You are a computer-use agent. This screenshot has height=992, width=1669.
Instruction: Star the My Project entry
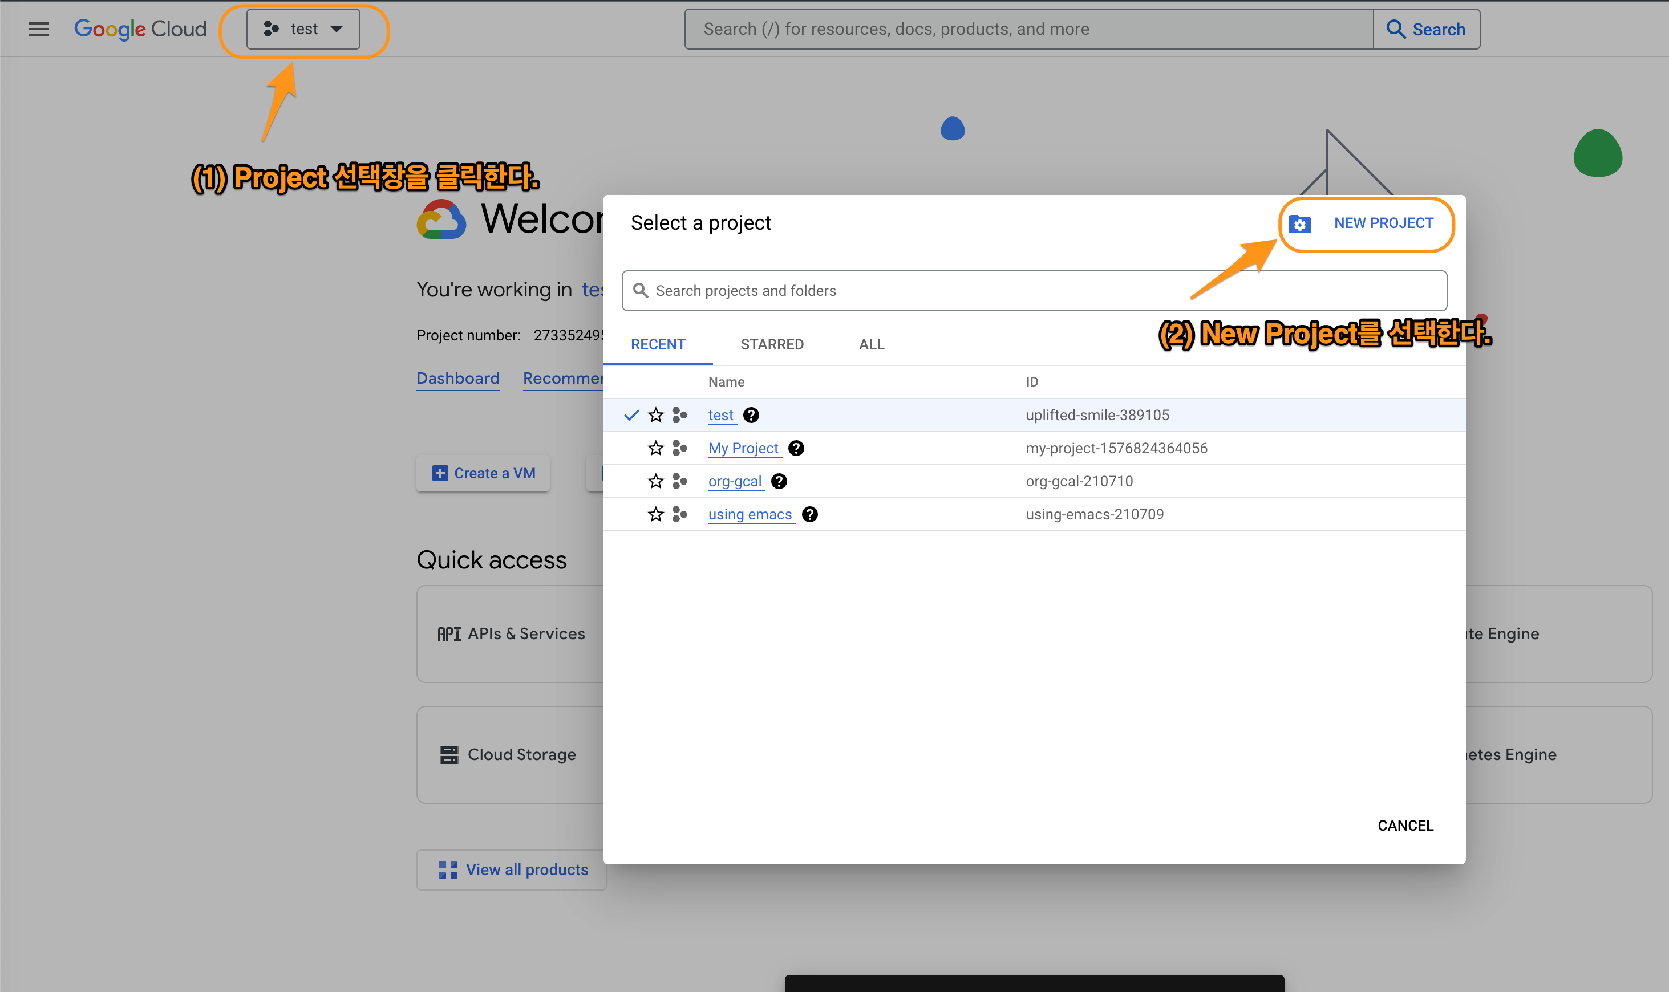coord(655,448)
